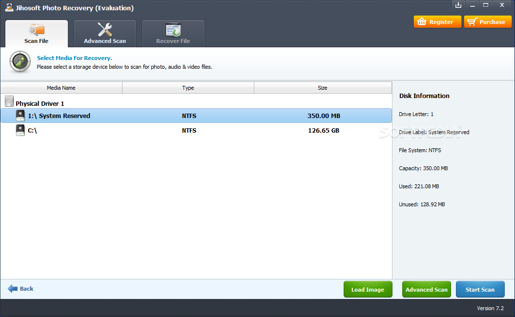
Task: Select the 1:\ System Reserved partition
Action: (x=196, y=116)
